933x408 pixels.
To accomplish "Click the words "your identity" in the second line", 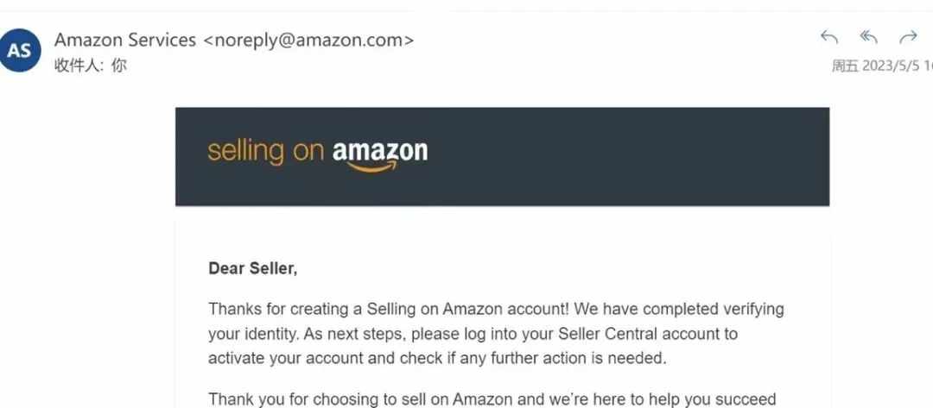I will [x=253, y=334].
